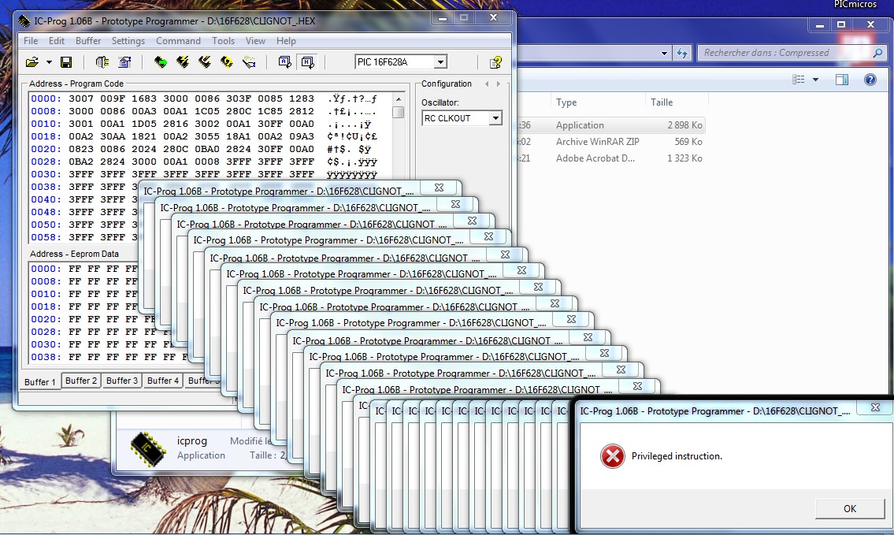Open the Explorer address bar dropdown arrow
The width and height of the screenshot is (894, 535).
coord(664,53)
